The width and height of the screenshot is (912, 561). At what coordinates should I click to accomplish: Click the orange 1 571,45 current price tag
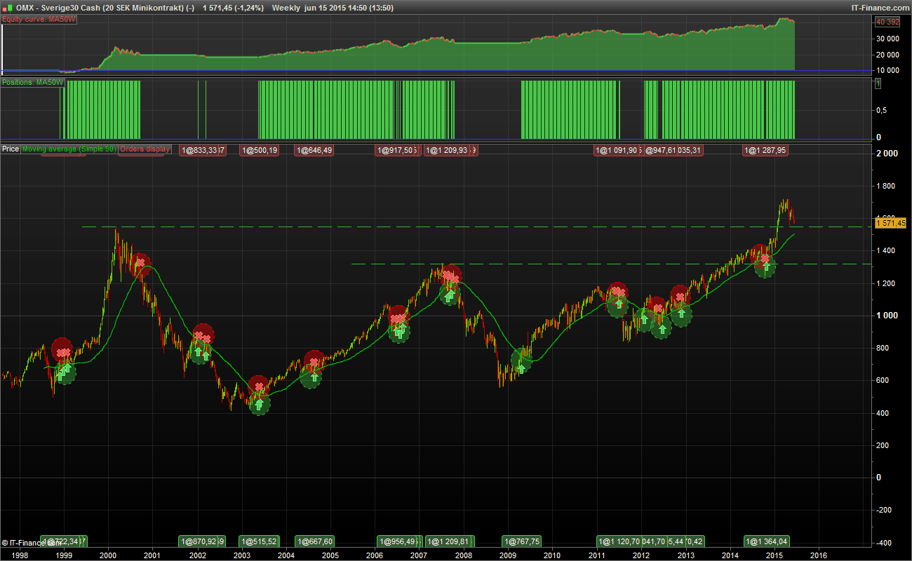tap(891, 223)
